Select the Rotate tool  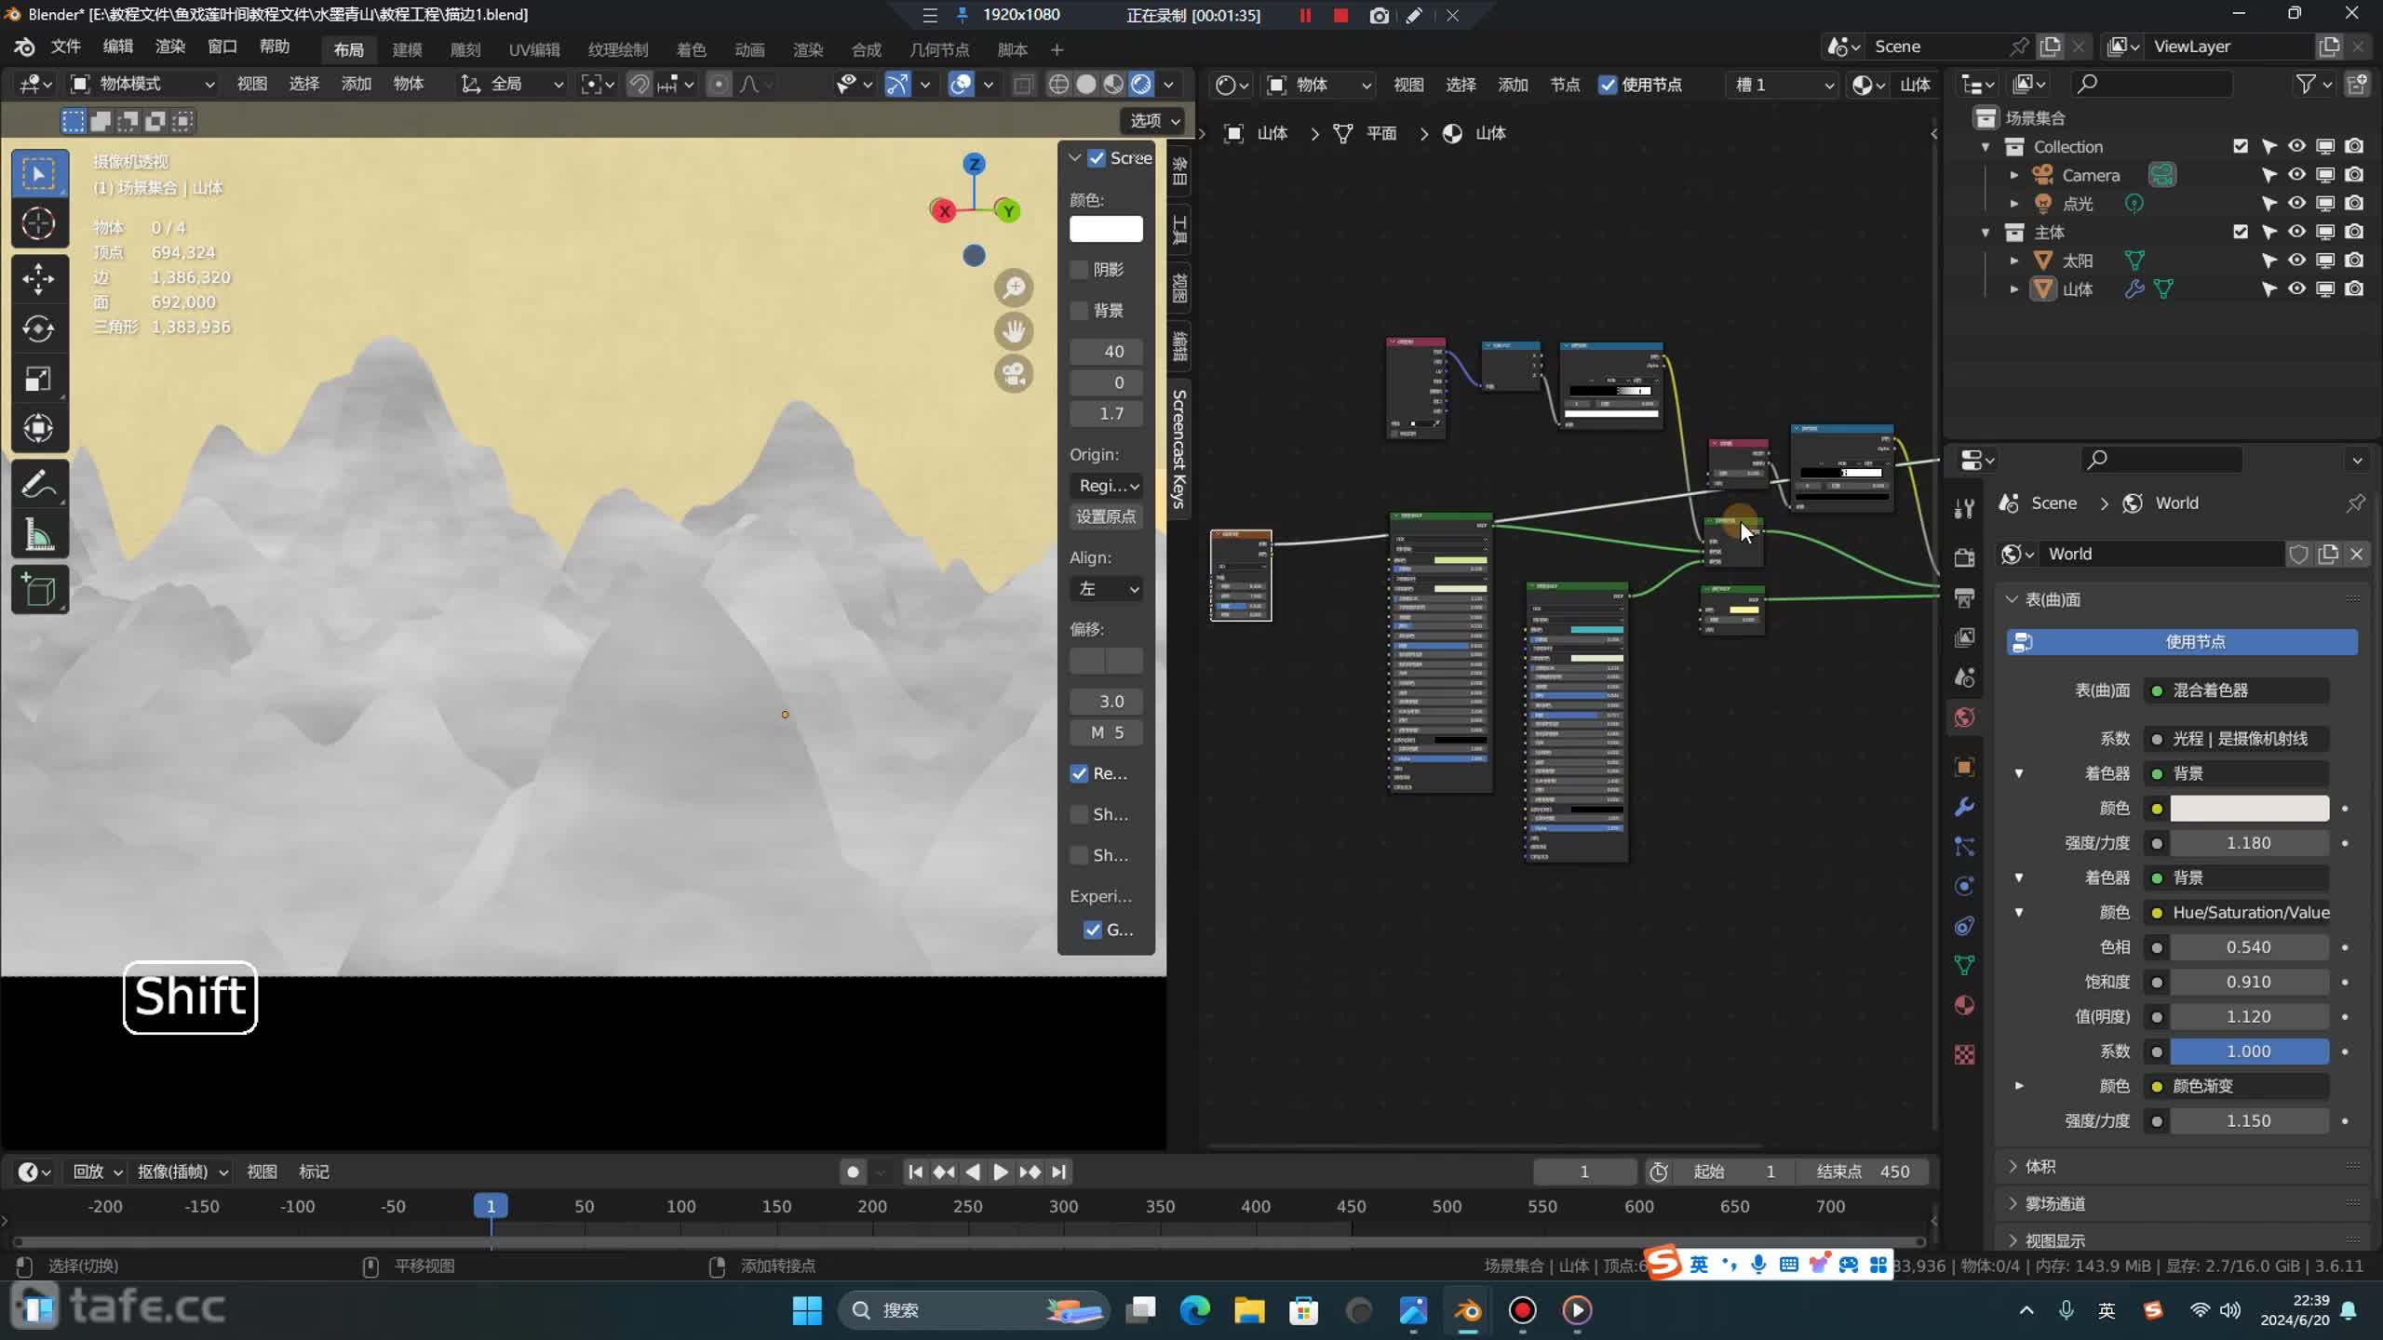[39, 328]
